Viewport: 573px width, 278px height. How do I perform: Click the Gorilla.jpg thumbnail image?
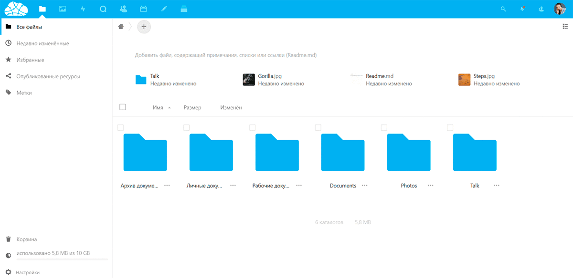click(x=249, y=80)
